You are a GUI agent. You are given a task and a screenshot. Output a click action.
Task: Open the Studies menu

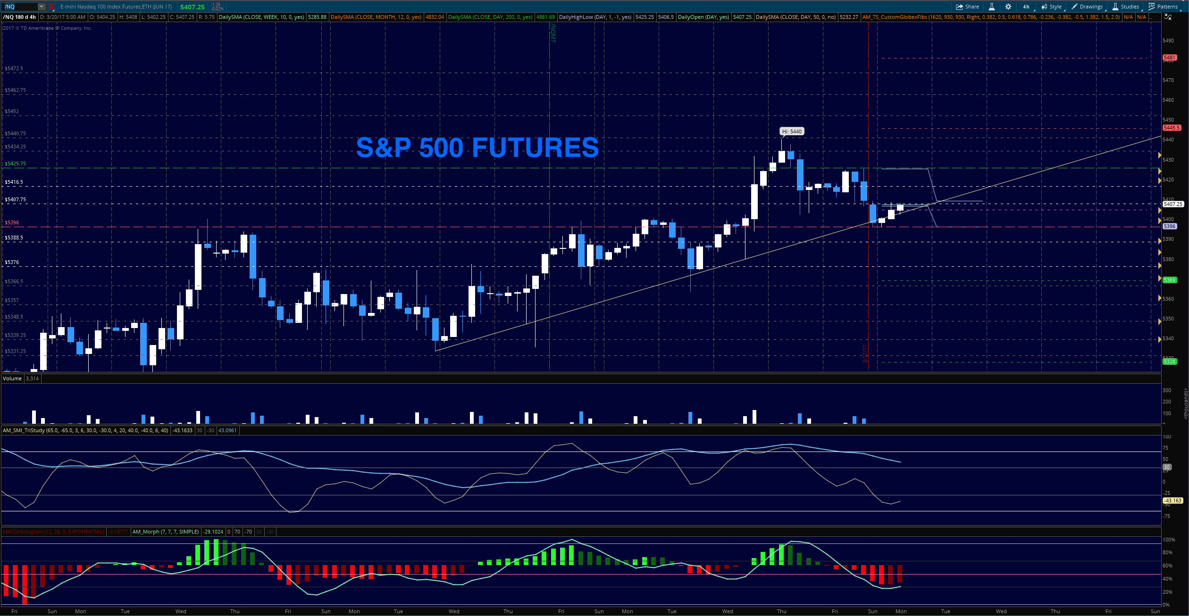(1126, 7)
